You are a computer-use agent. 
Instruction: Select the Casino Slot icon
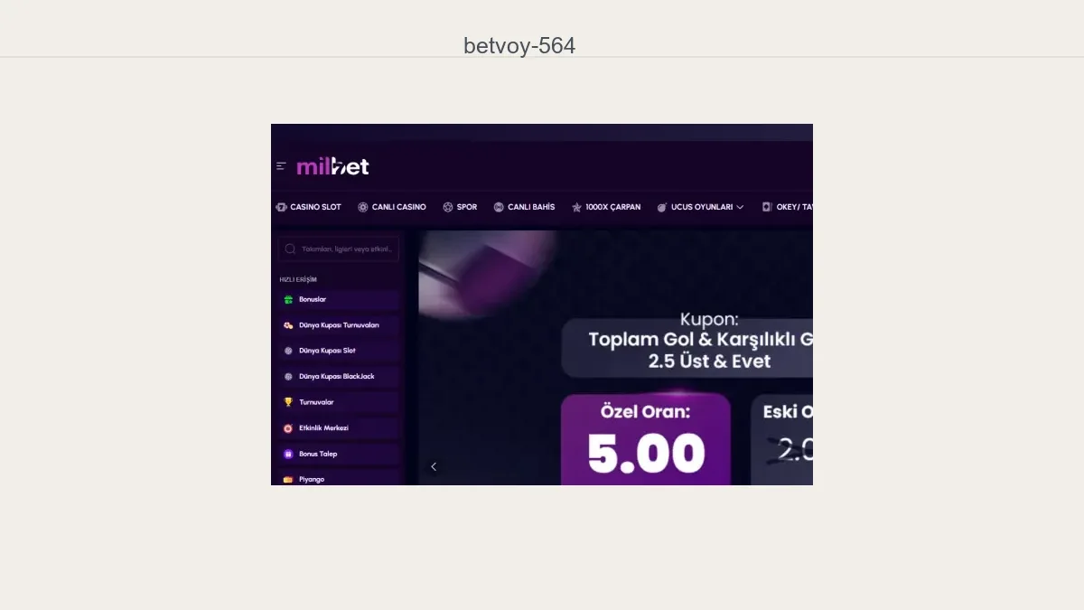(281, 207)
